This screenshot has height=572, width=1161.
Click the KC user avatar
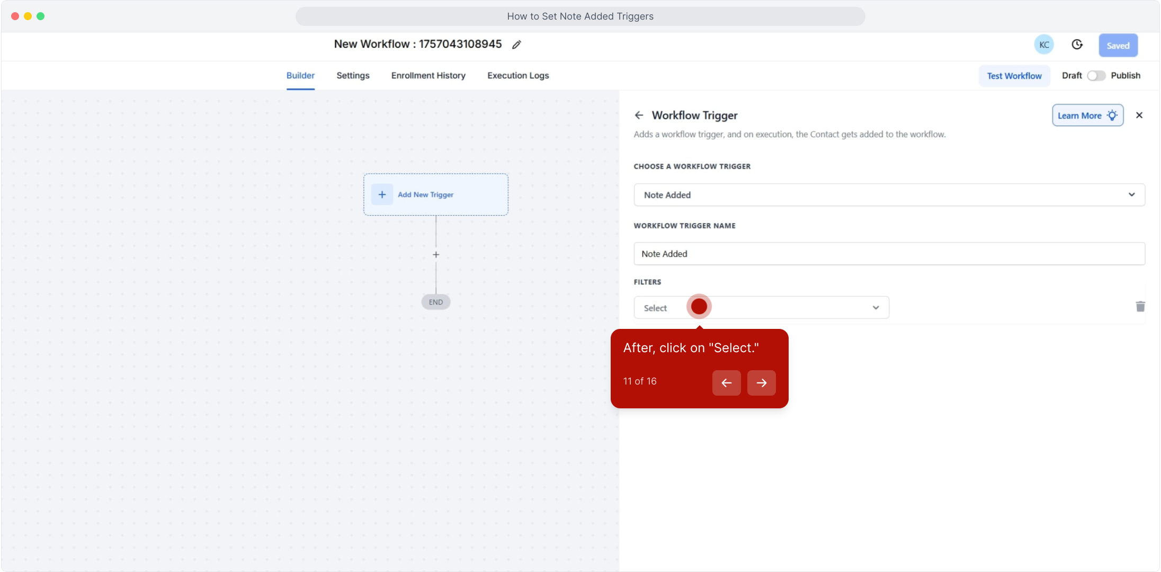click(1044, 45)
